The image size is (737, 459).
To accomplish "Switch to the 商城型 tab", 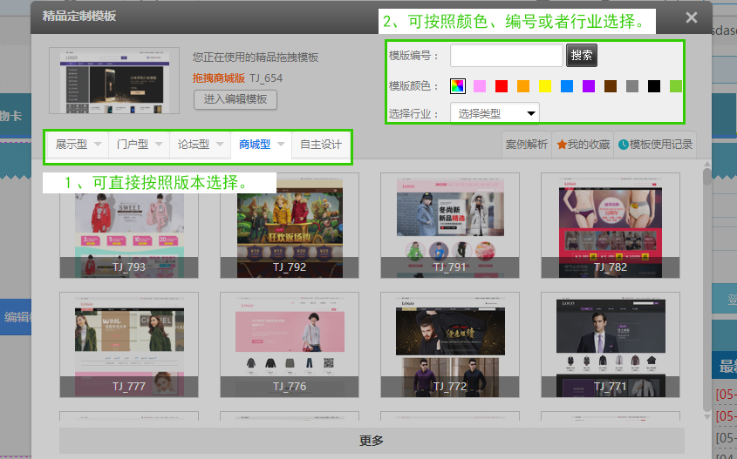I will [x=254, y=145].
